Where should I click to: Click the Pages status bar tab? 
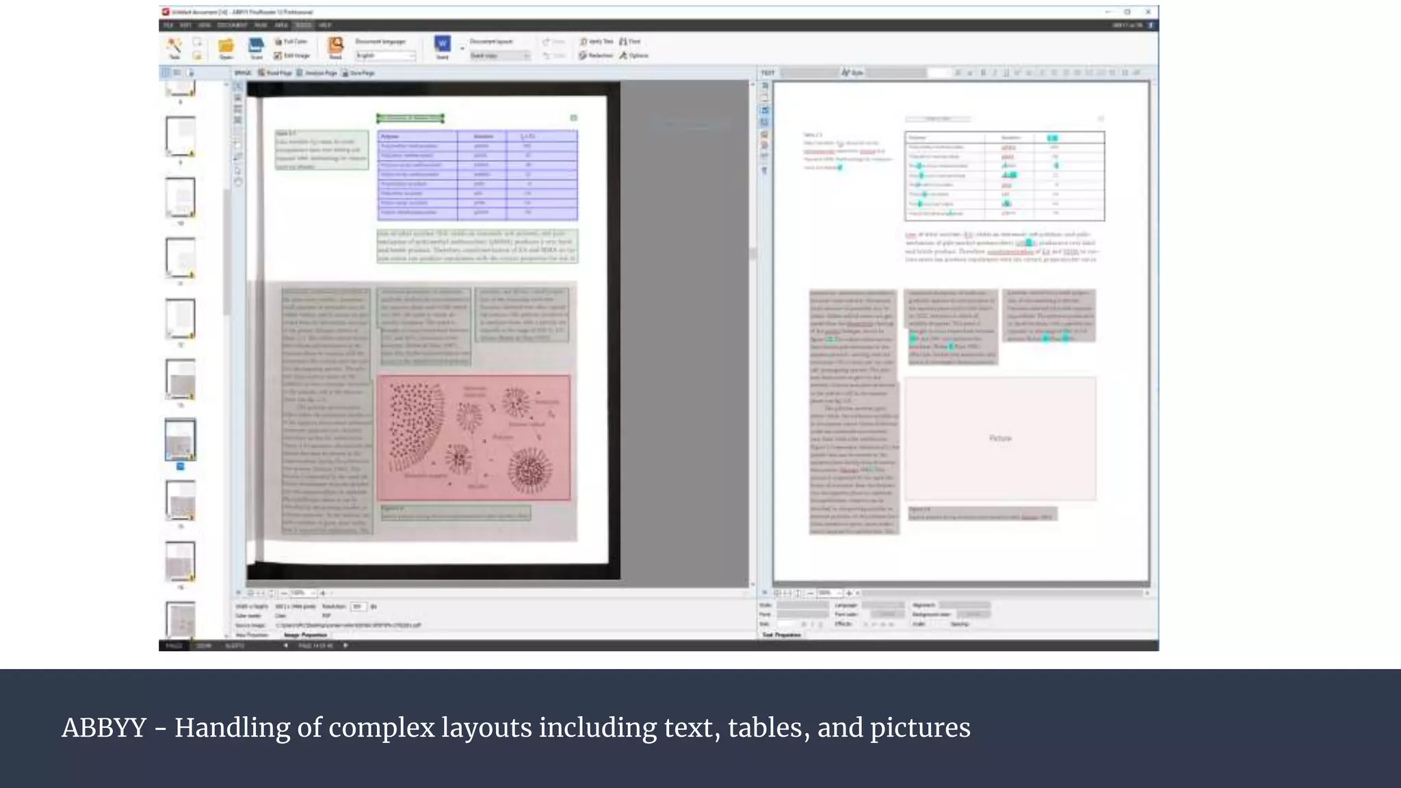point(174,646)
